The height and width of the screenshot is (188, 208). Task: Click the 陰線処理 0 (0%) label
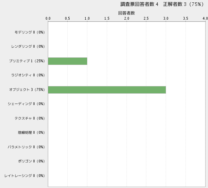(x=32, y=133)
